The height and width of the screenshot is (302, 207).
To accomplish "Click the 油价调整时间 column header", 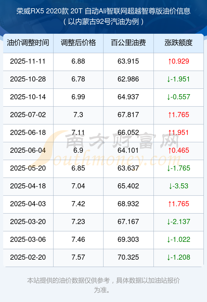I will 28,43.
